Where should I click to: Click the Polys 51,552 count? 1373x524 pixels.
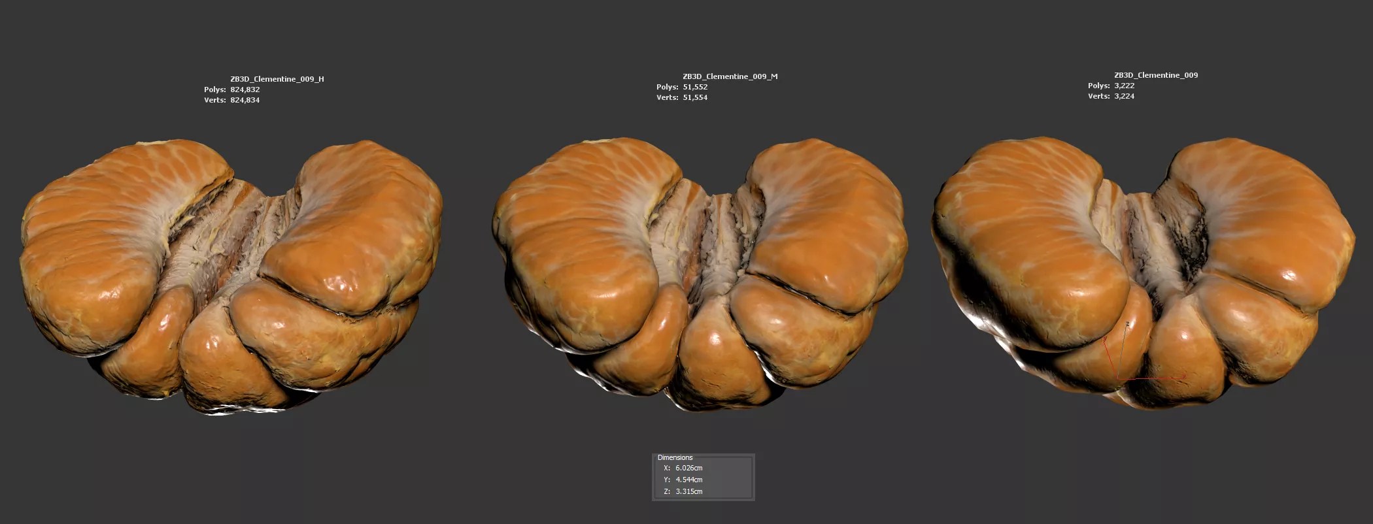click(x=695, y=87)
